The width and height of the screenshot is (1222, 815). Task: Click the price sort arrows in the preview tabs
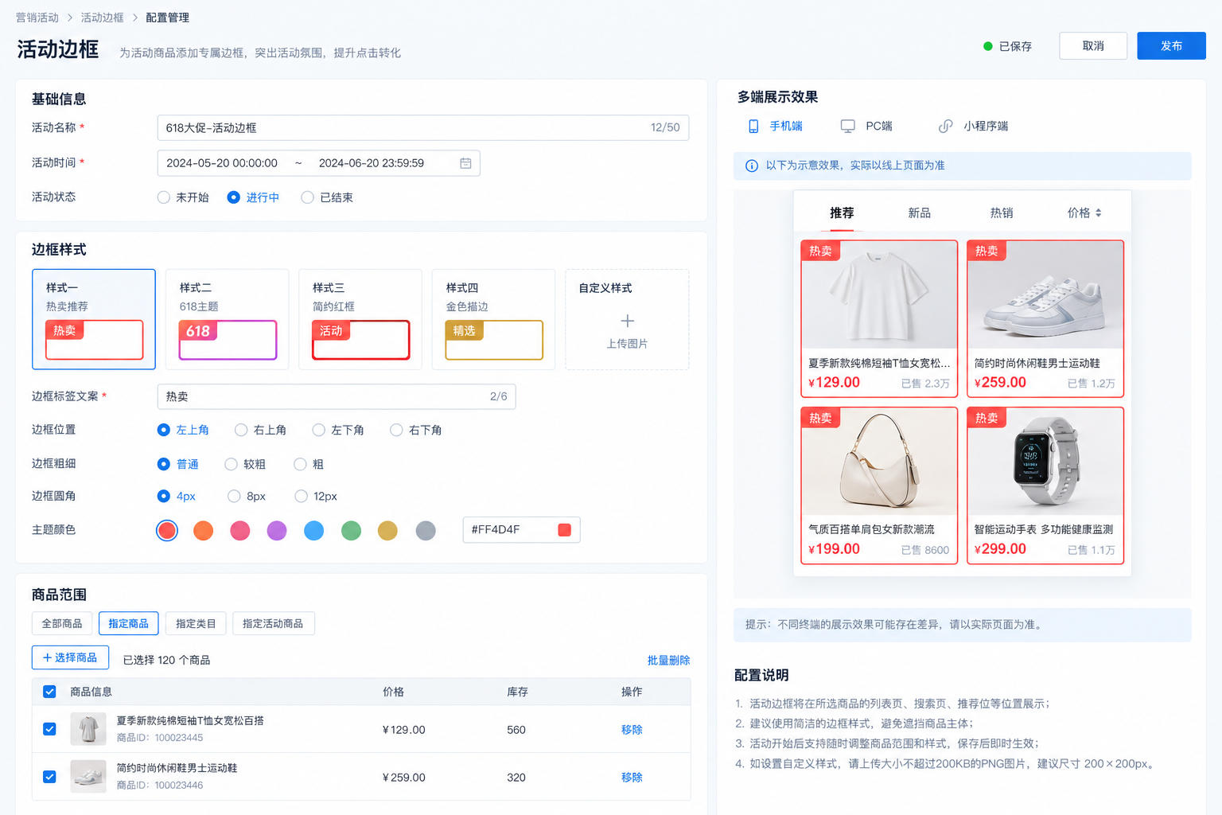point(1099,213)
